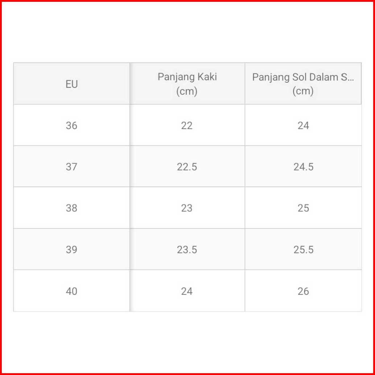The width and height of the screenshot is (375, 375).
Task: Click insole length 24 in size 36 row
Action: pyautogui.click(x=303, y=125)
